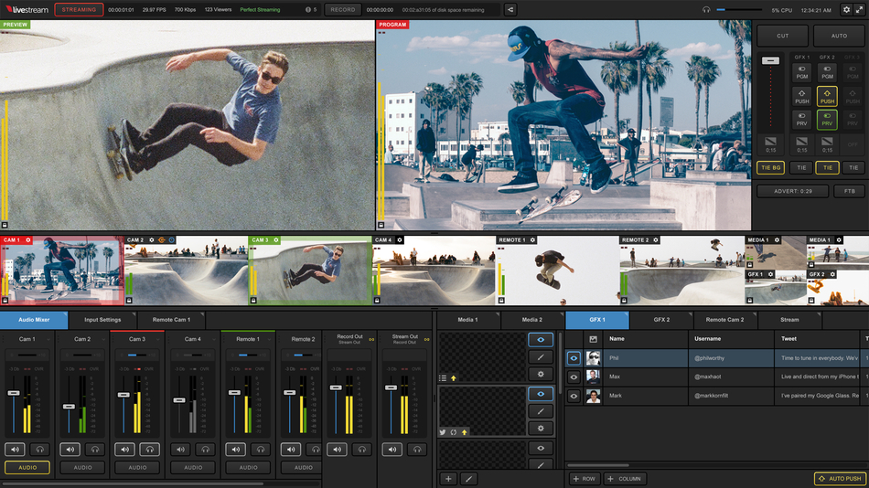Click the GFX 1 PUSH button
This screenshot has width=869, height=488.
[x=802, y=96]
